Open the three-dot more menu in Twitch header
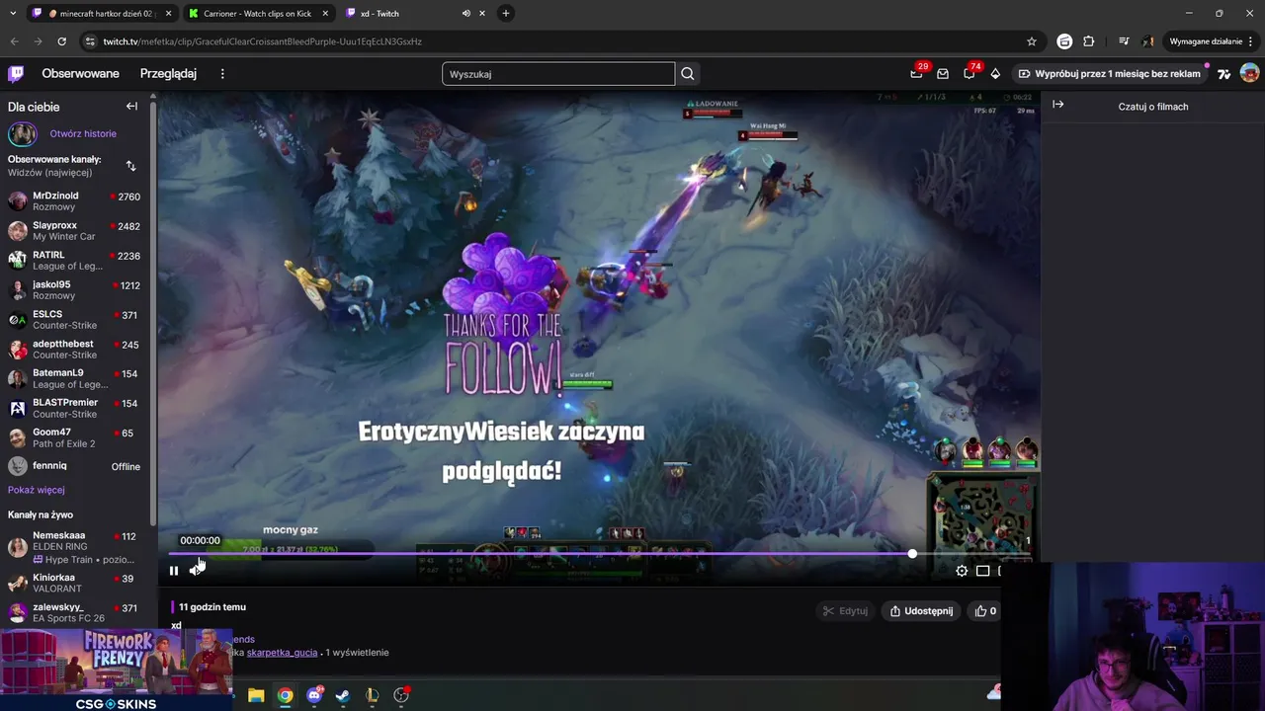Image resolution: width=1265 pixels, height=711 pixels. (x=222, y=74)
